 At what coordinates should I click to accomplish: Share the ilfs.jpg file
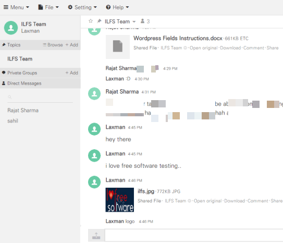pos(277,201)
